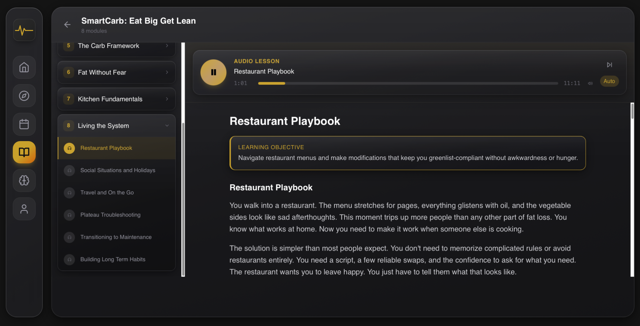Screen dimensions: 640x326
Task: Click the SmartCarb app logo icon
Action: [x=24, y=30]
